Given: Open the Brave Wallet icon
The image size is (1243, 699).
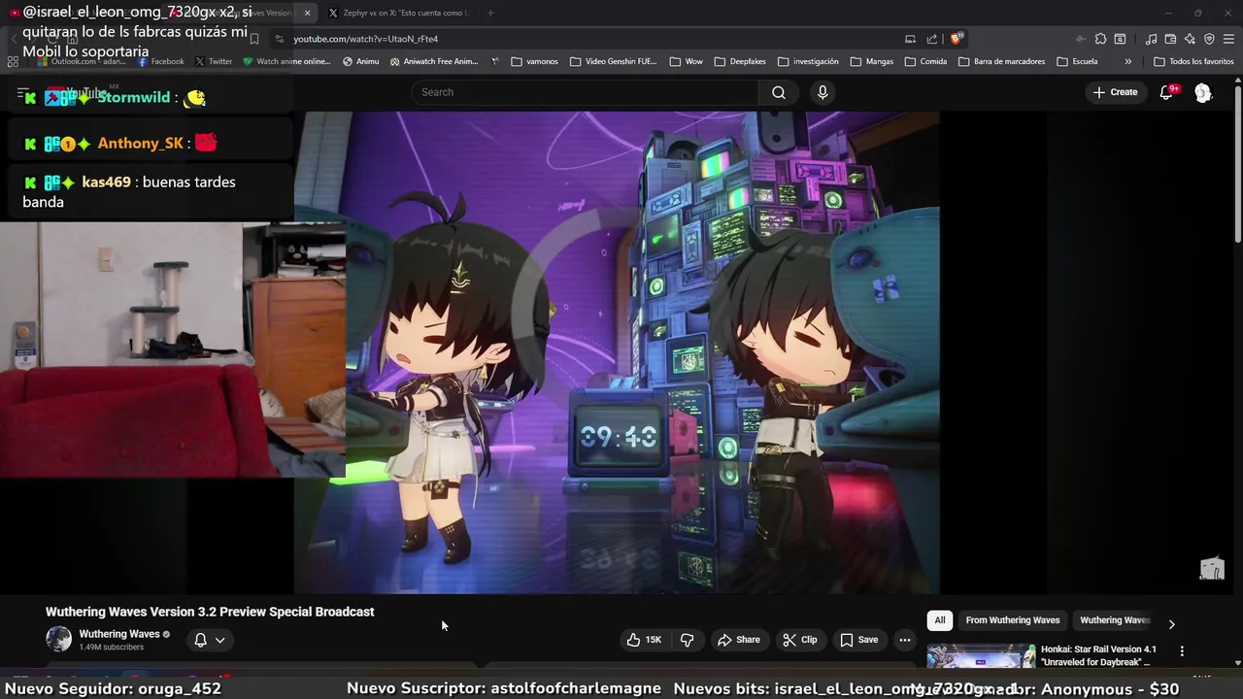Looking at the screenshot, I should tap(1170, 39).
